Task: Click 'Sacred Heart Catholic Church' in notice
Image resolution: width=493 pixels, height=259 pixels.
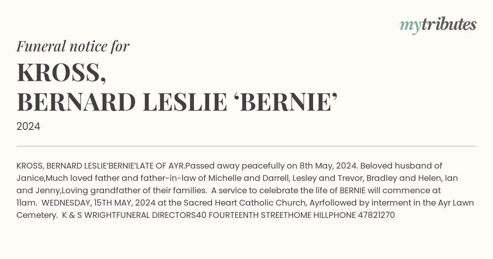Action: pyautogui.click(x=253, y=203)
